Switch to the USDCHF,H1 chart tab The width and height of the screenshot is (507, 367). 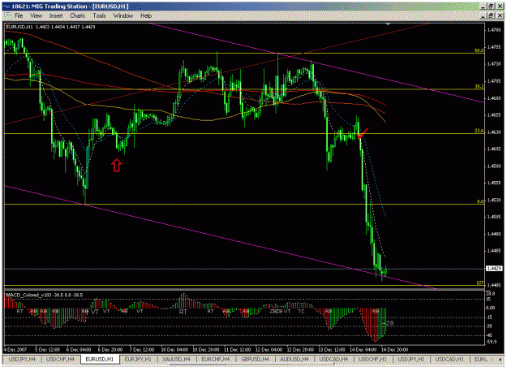[372, 359]
